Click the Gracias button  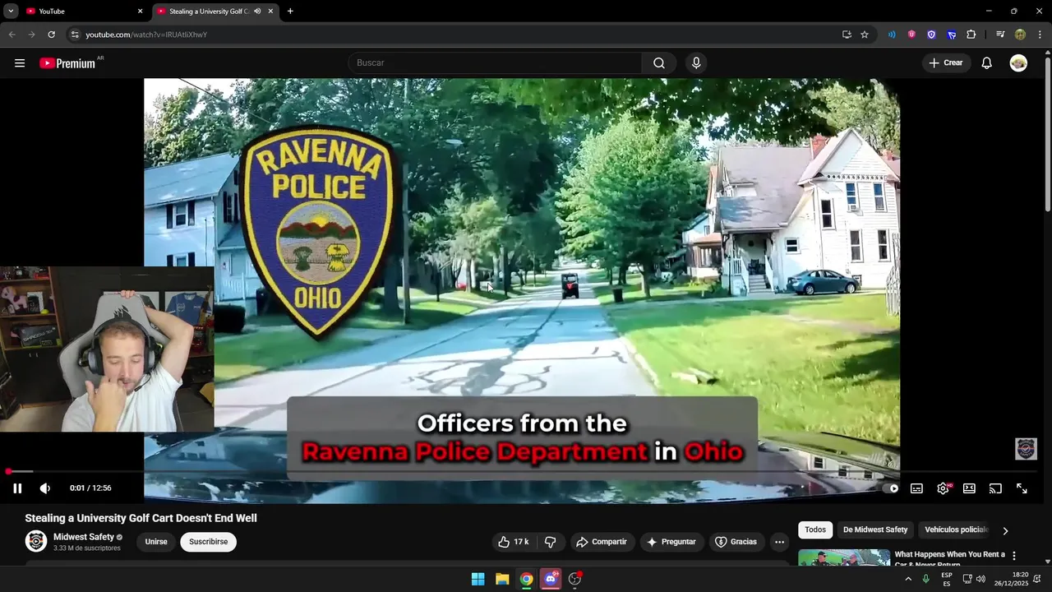click(736, 542)
